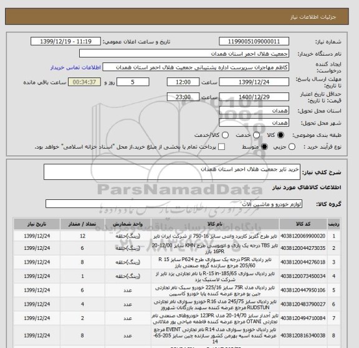Open اطلاعات تماس خریدار link
Viewport: 359px width, 348px height.
tap(75, 67)
